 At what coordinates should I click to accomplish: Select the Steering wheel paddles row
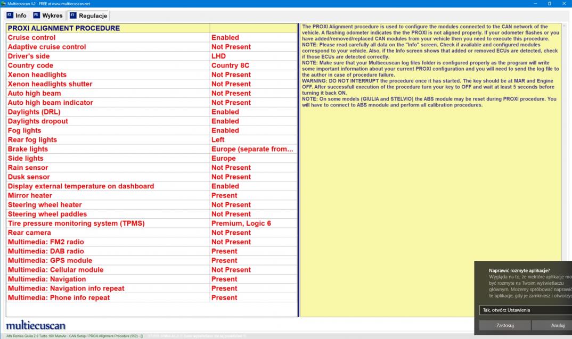tap(152, 214)
